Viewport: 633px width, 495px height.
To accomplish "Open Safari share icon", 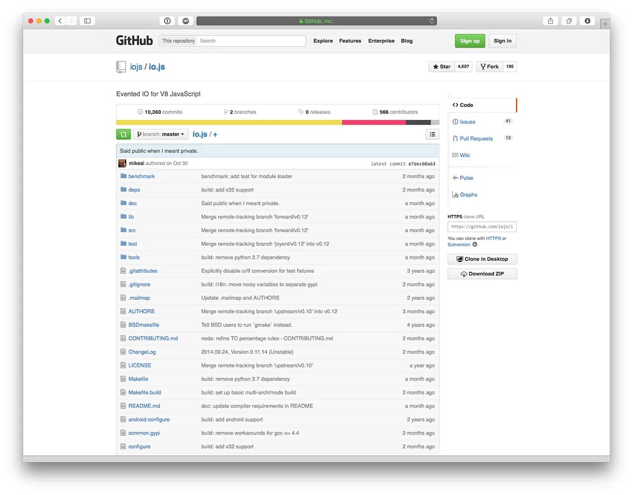I will 550,21.
